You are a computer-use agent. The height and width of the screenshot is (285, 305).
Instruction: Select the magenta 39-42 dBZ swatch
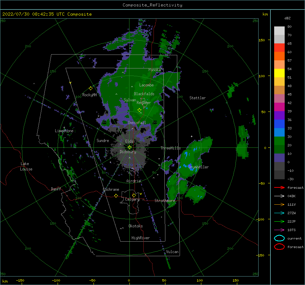279,107
